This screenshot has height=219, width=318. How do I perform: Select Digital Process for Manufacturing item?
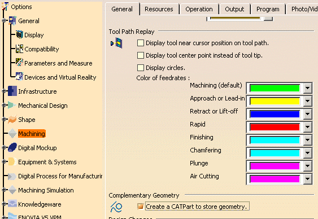coord(60,176)
